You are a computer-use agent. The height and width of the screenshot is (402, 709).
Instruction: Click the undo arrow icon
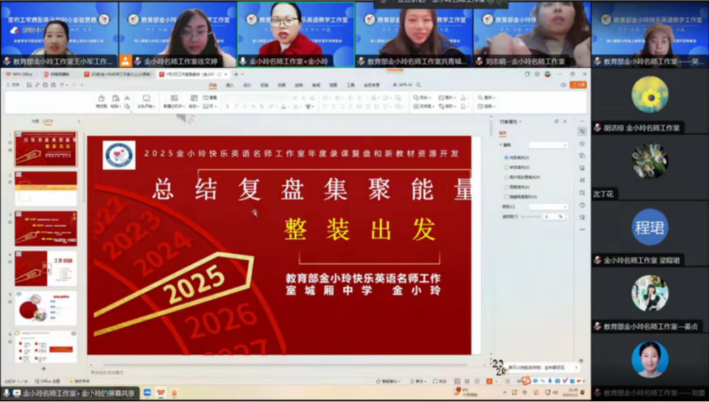pos(62,84)
